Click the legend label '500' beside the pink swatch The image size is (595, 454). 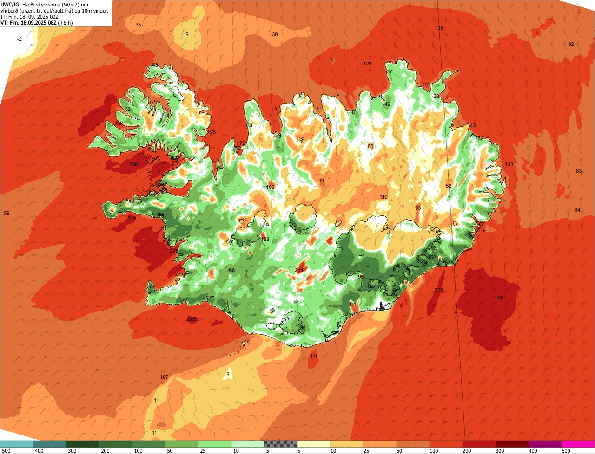tap(566, 450)
